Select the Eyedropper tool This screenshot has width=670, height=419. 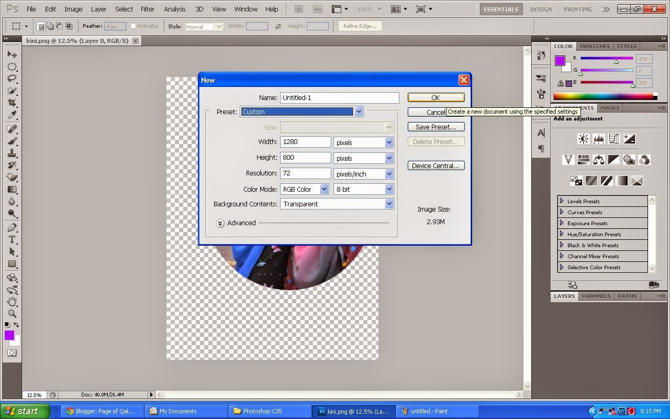point(12,115)
